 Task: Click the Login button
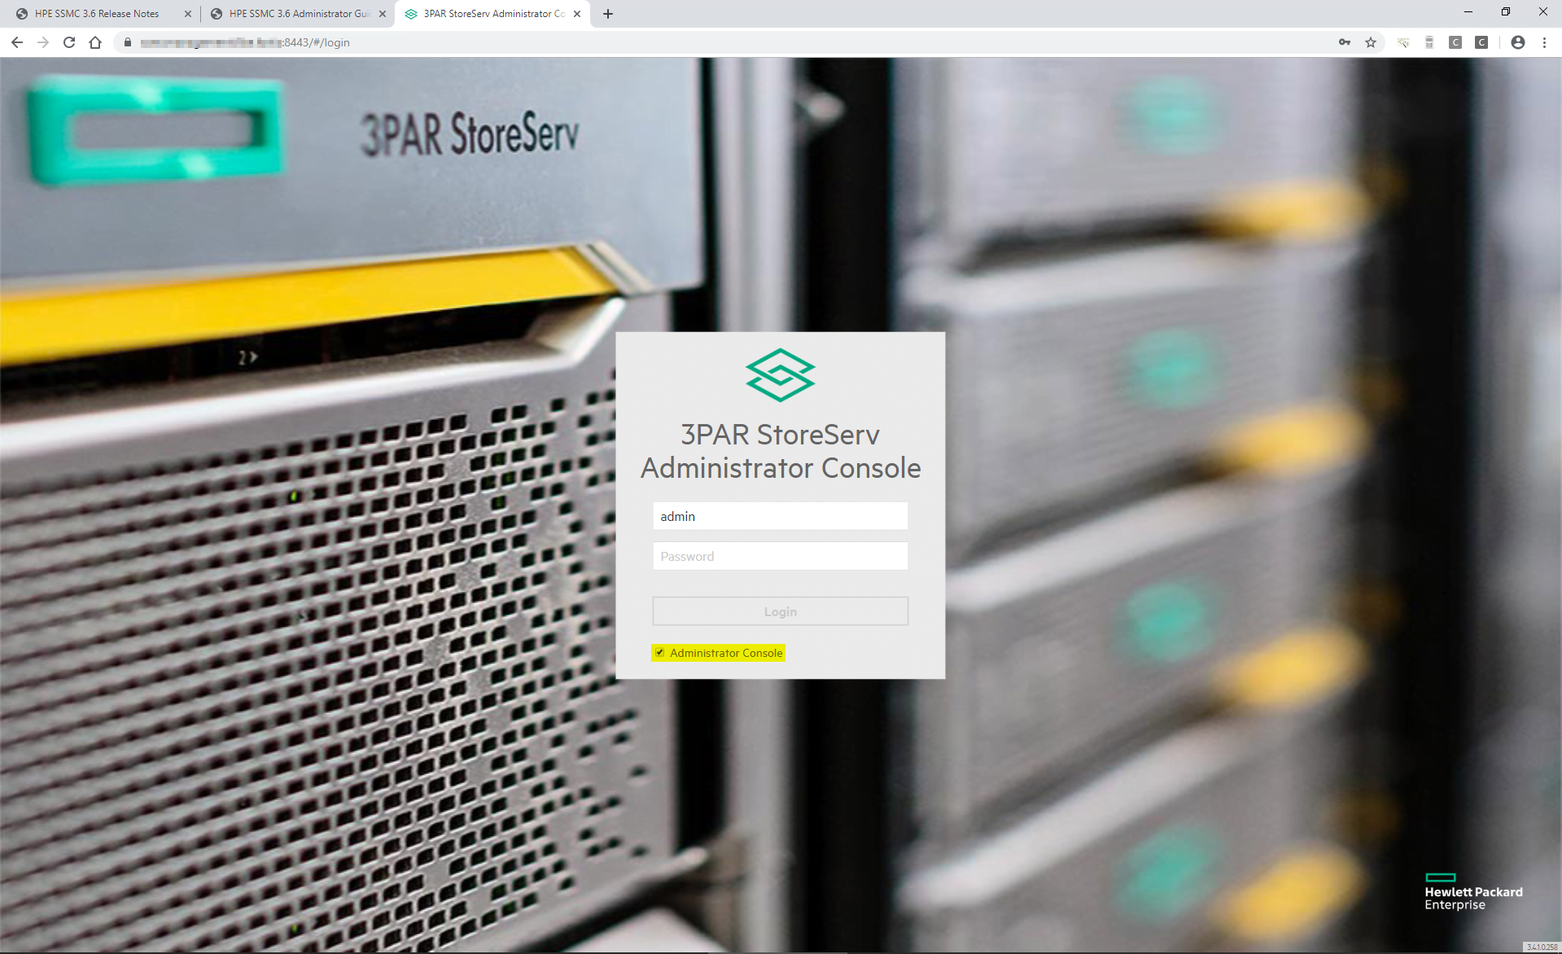coord(780,611)
